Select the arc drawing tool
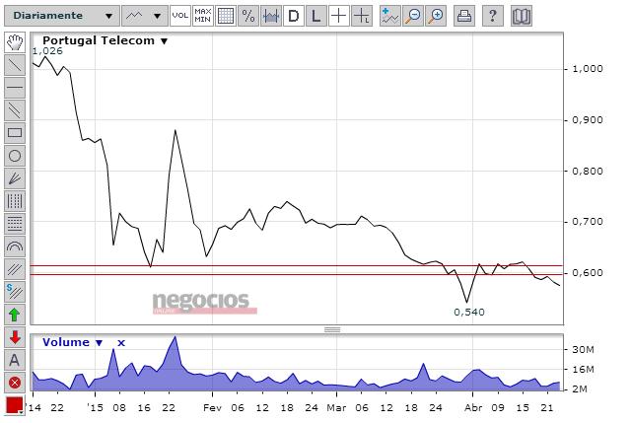This screenshot has width=631, height=423. point(15,246)
